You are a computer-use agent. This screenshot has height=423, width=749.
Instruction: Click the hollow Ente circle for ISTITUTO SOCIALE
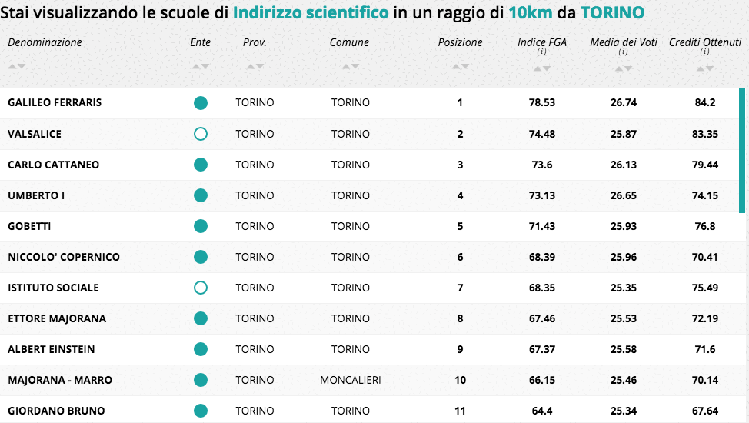coord(201,288)
